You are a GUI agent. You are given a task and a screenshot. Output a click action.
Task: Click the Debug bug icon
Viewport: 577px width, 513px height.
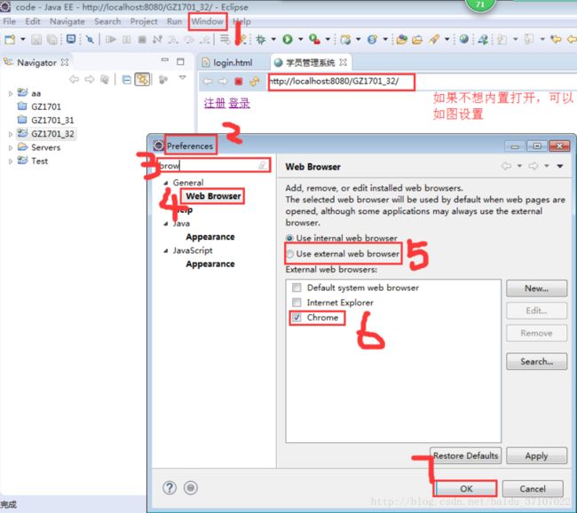pos(261,39)
